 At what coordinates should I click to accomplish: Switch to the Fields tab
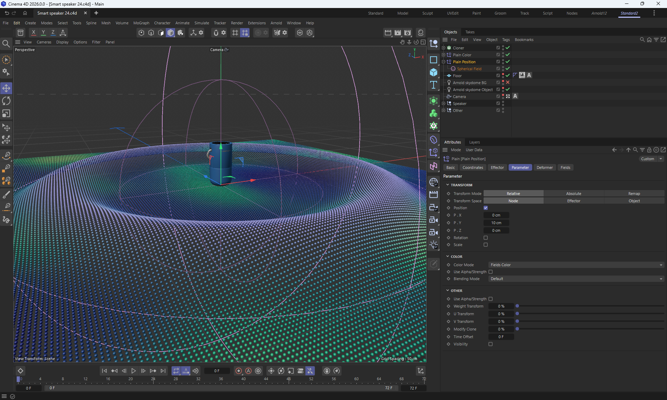point(565,168)
